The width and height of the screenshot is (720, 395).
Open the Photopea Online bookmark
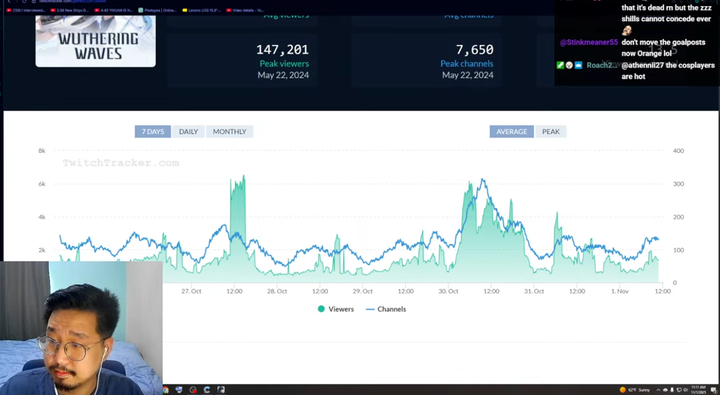(157, 10)
